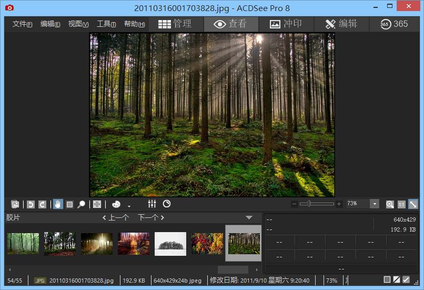Select the white-background tree thumbnail

[170, 244]
